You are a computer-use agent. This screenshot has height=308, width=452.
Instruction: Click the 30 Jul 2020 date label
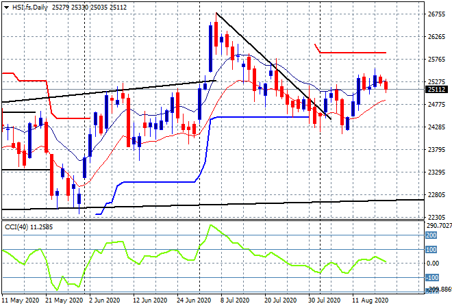(x=325, y=300)
